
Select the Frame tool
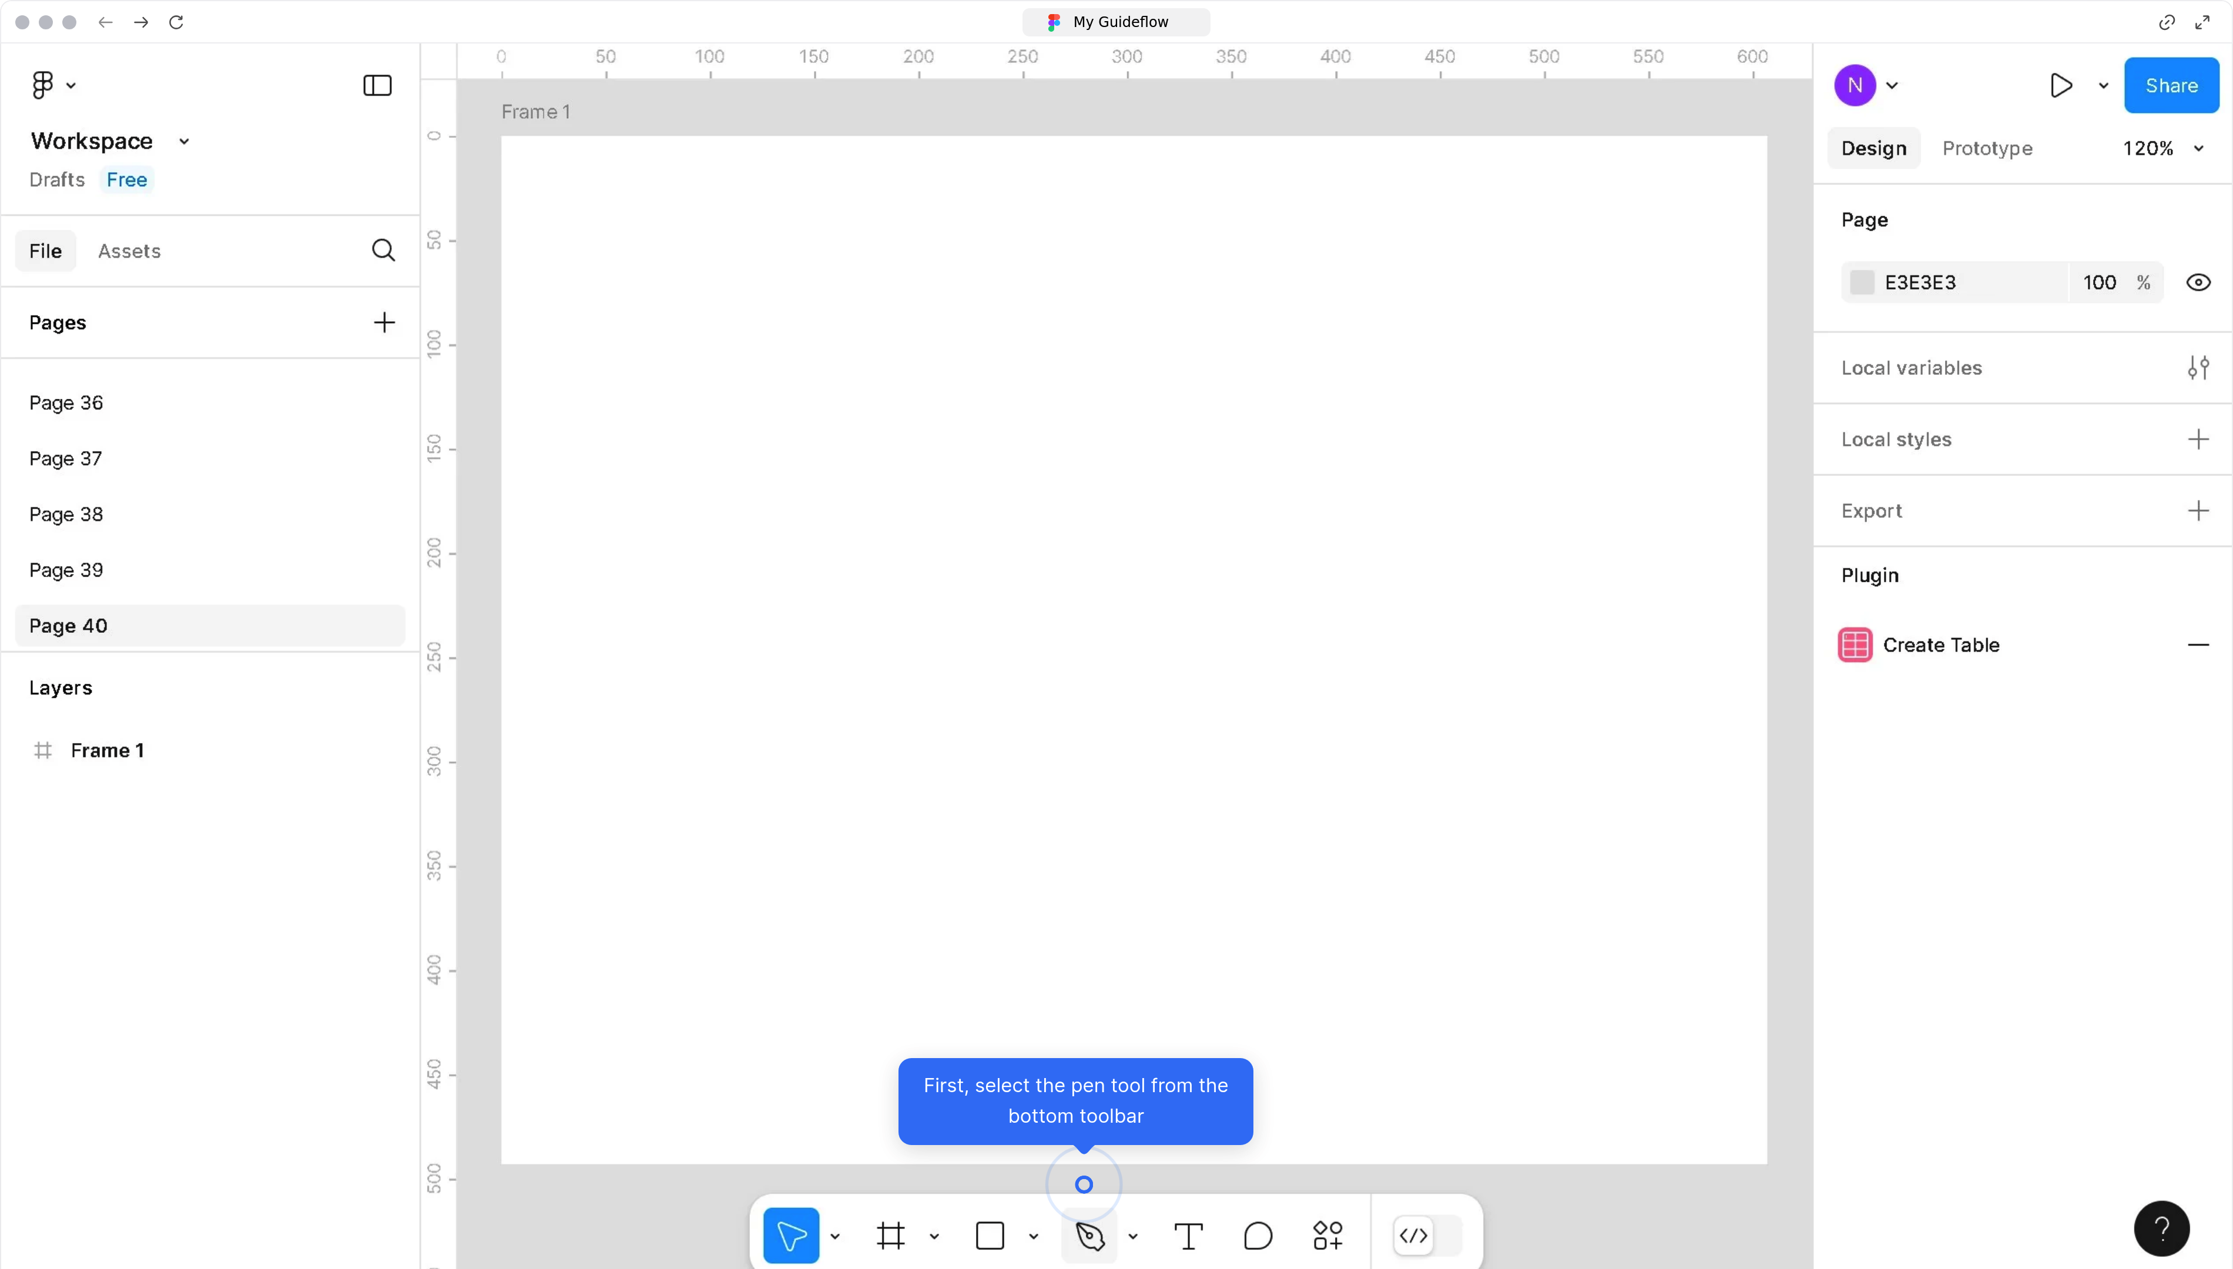[890, 1236]
